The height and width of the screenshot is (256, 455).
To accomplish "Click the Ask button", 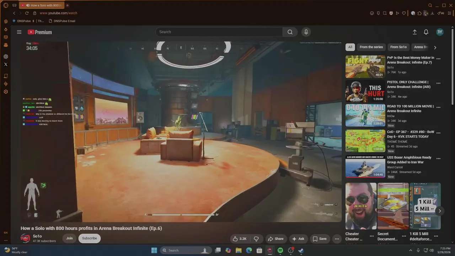I will [x=298, y=239].
